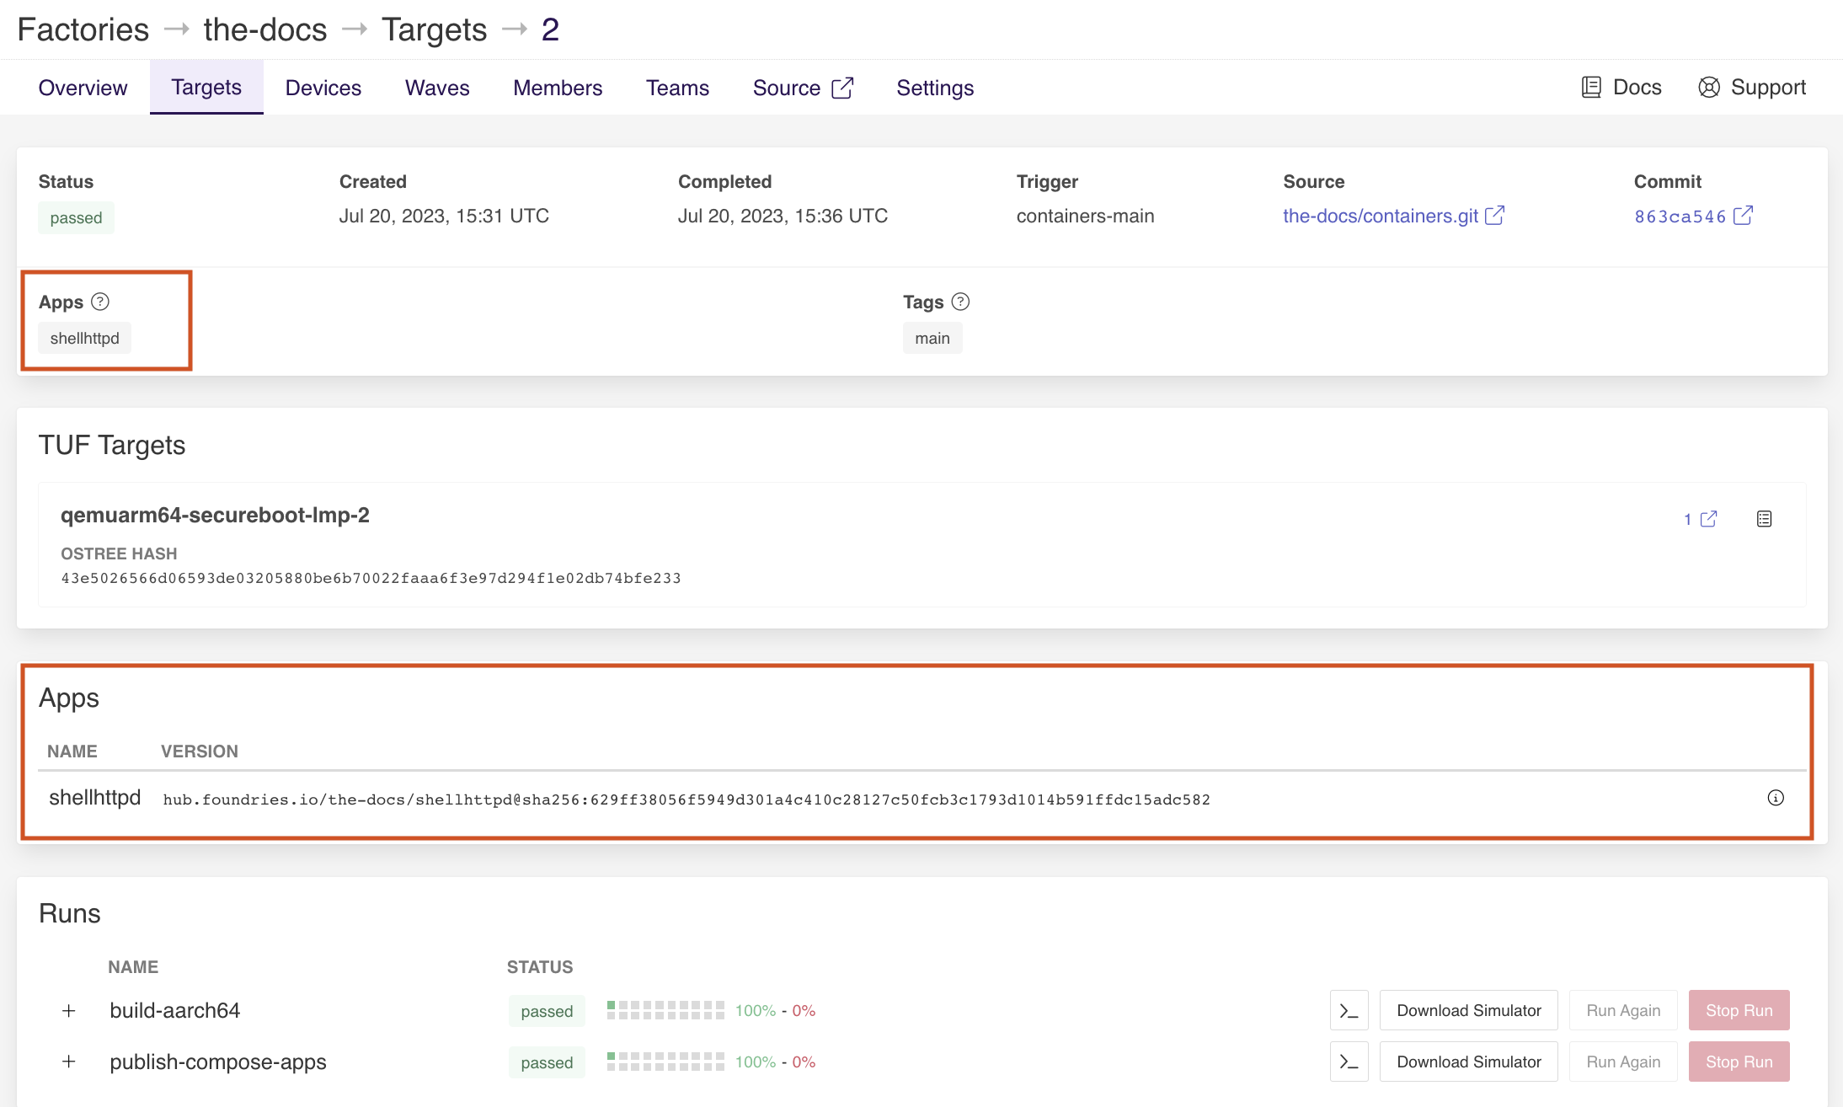Image resolution: width=1843 pixels, height=1107 pixels.
Task: Click the build-aarch64 progress bar
Action: click(x=665, y=1011)
